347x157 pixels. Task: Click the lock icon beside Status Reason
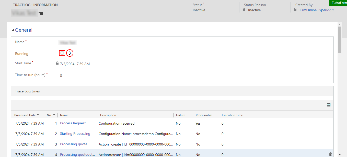click(x=244, y=9)
